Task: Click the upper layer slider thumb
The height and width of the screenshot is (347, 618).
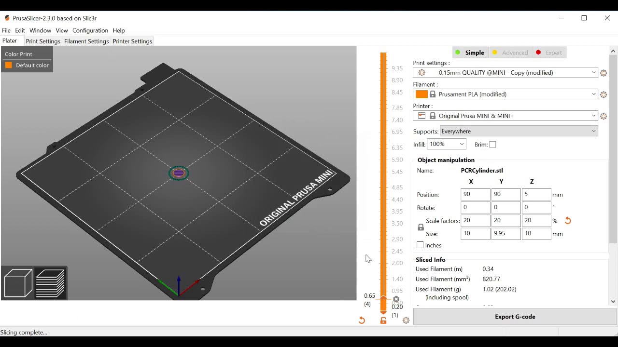Action: click(383, 298)
